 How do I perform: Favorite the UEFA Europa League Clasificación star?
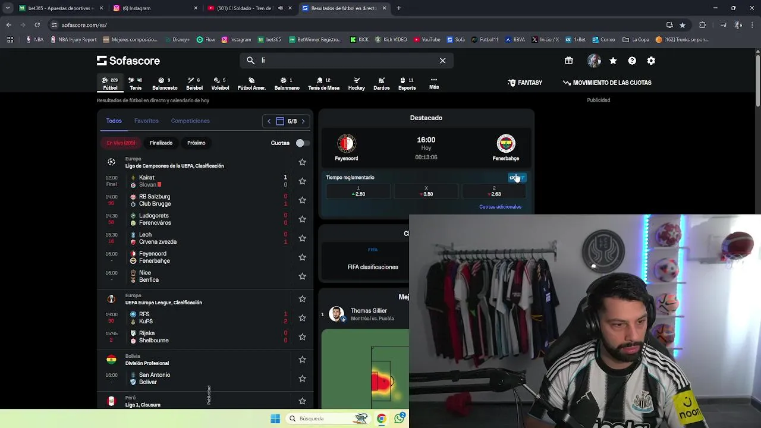pyautogui.click(x=302, y=299)
